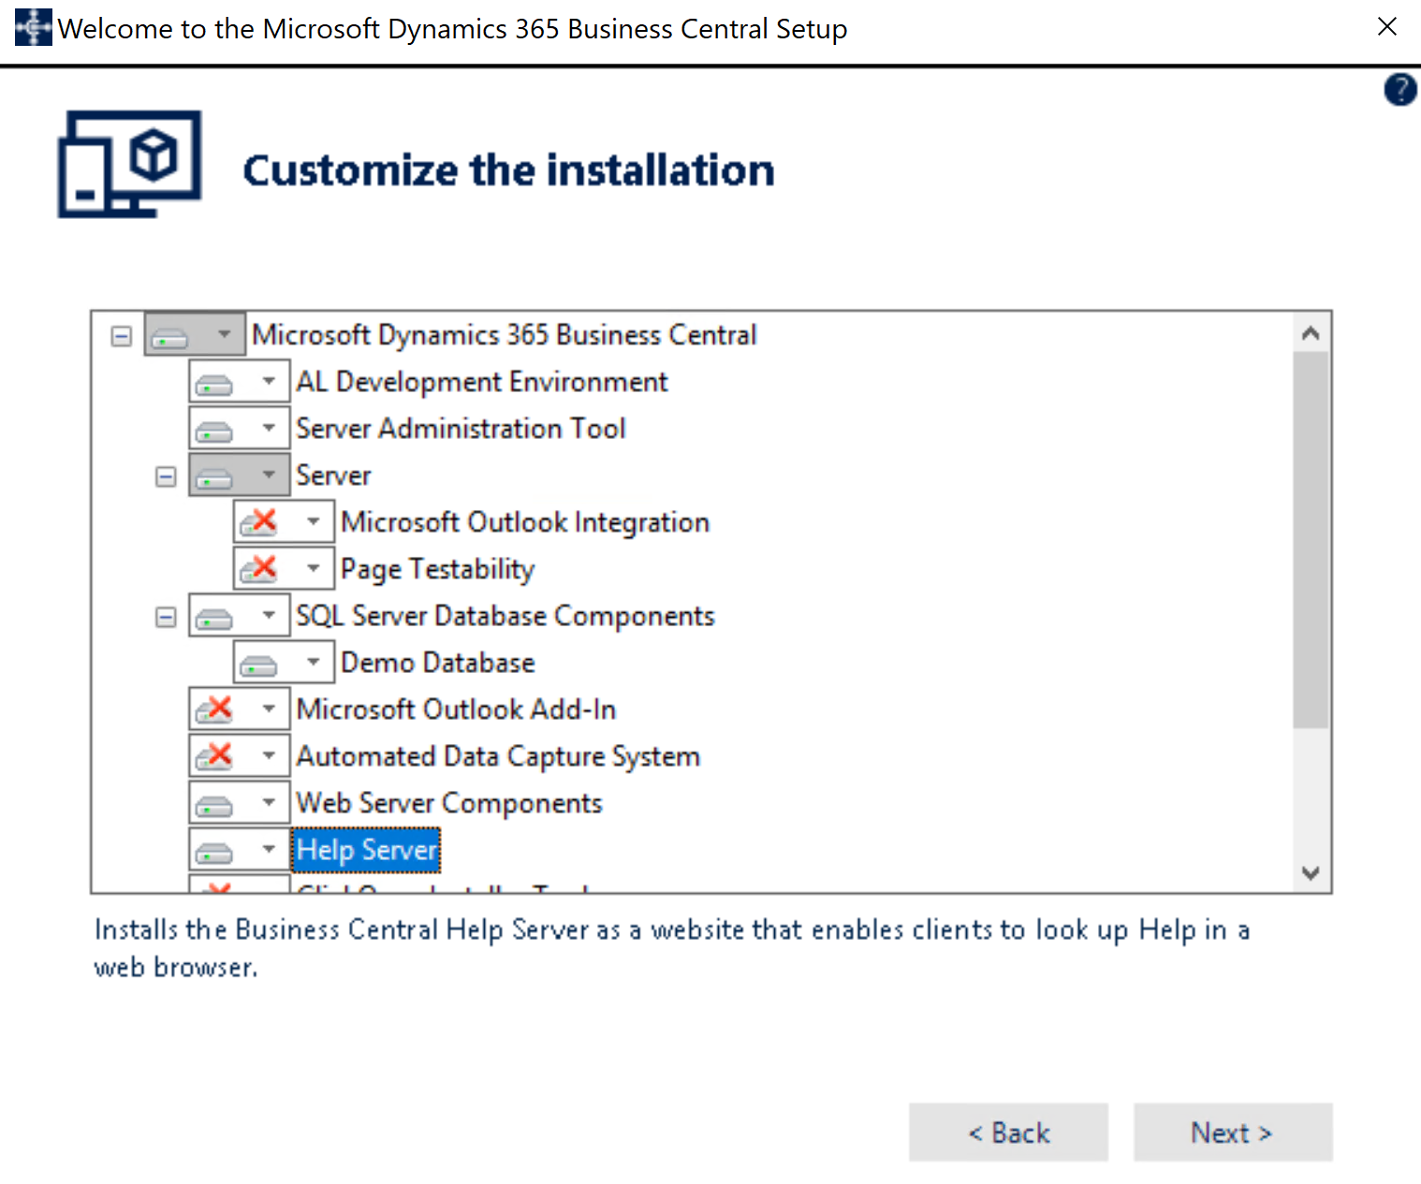
Task: Select the Microsoft Outlook Add-In label
Action: pyautogui.click(x=456, y=709)
